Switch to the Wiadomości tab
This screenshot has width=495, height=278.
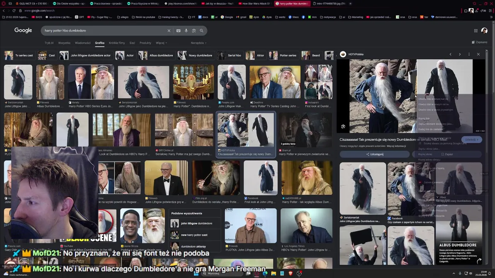(83, 43)
